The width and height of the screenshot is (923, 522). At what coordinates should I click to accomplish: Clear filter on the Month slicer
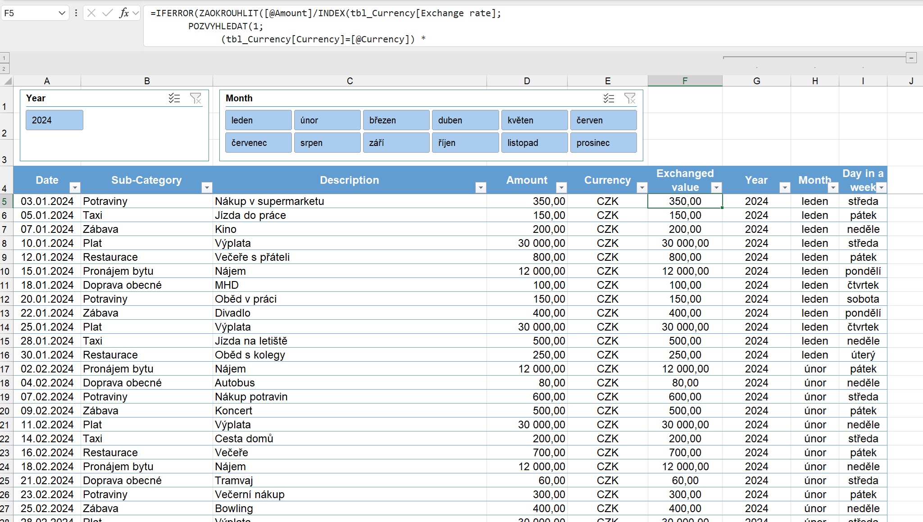[630, 98]
